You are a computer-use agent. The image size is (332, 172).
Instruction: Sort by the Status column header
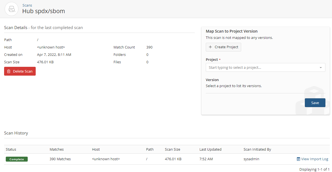[11, 150]
